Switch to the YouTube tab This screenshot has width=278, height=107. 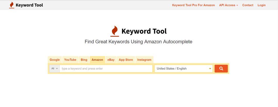(x=70, y=60)
